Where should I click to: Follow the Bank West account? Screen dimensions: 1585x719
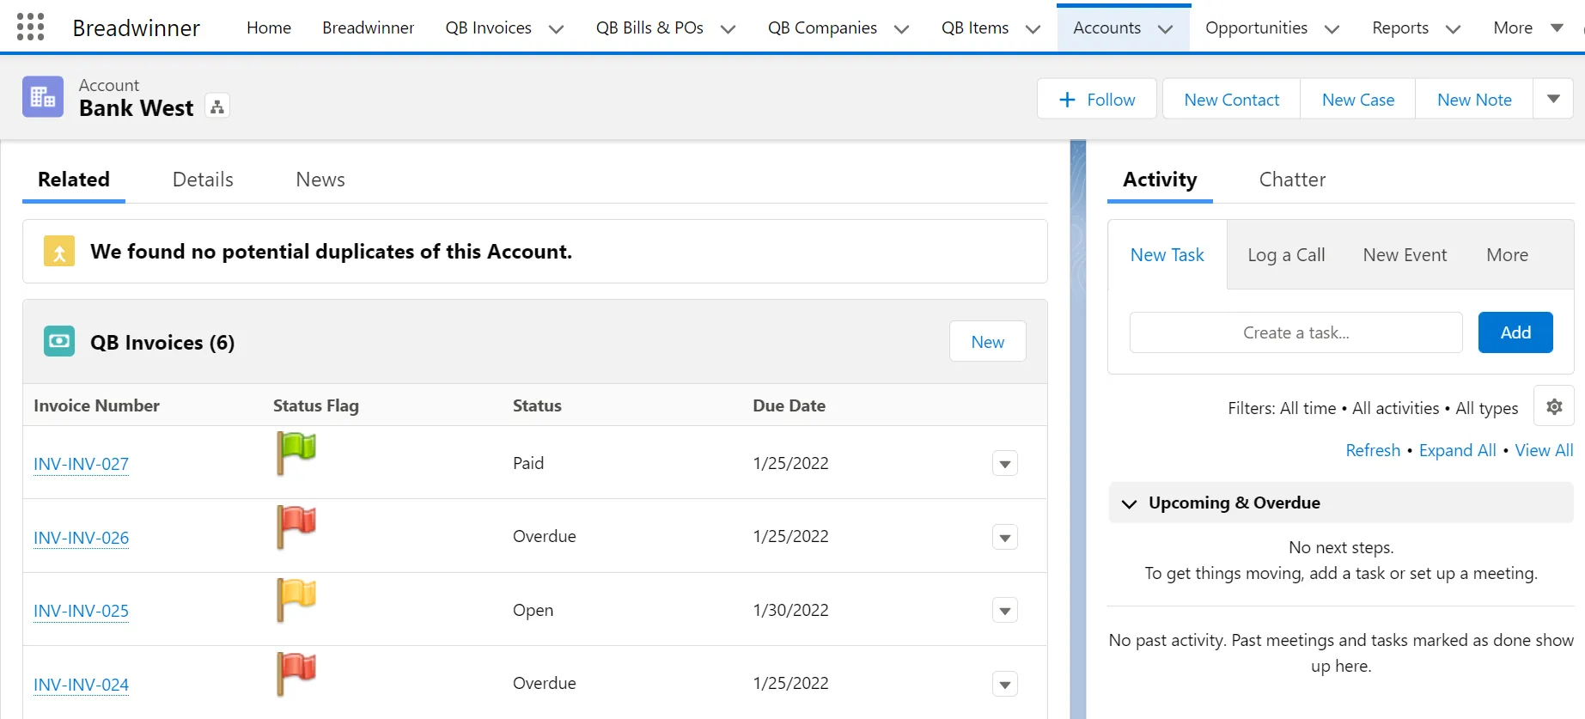(x=1097, y=99)
